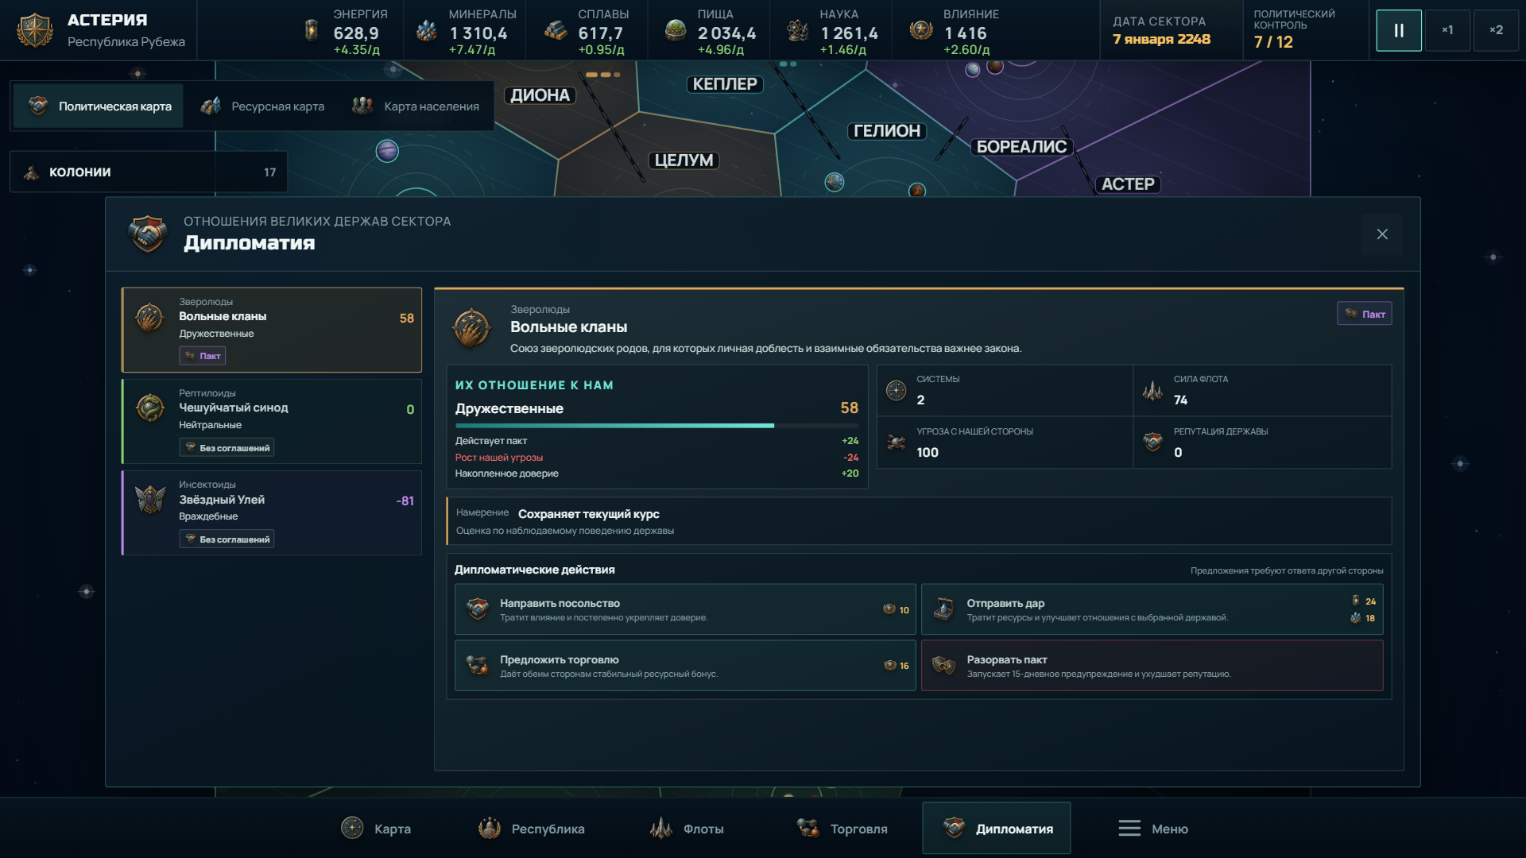Click the Influence medal icon
1526x858 pixels.
tap(921, 30)
